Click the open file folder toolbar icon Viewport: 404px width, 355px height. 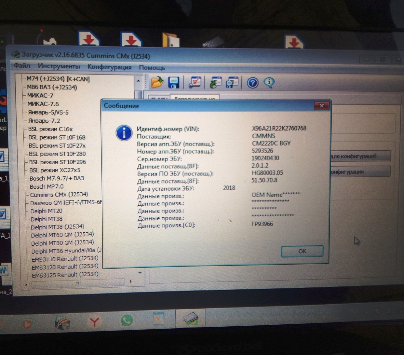157,82
